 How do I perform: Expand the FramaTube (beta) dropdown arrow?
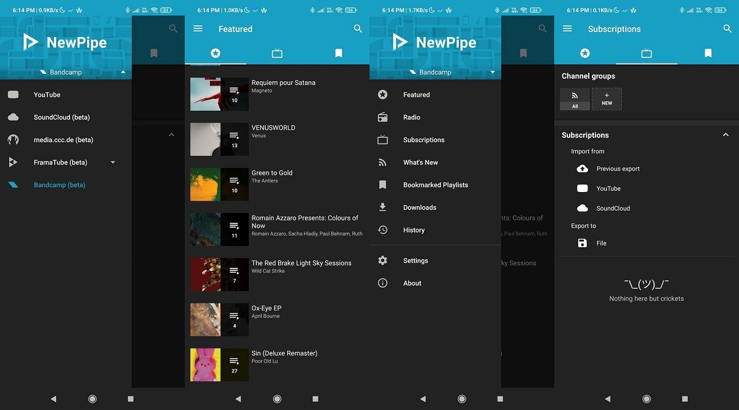(x=113, y=163)
